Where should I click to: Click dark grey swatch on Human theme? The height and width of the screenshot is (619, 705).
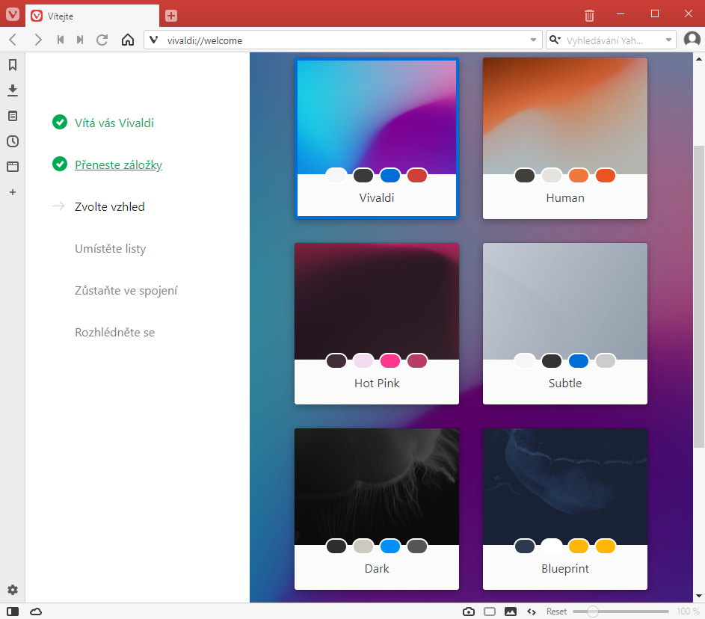click(525, 176)
